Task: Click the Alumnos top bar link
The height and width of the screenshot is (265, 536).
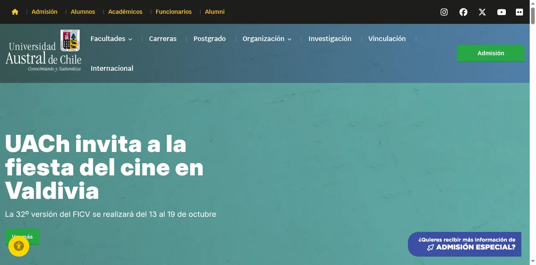Action: tap(83, 12)
